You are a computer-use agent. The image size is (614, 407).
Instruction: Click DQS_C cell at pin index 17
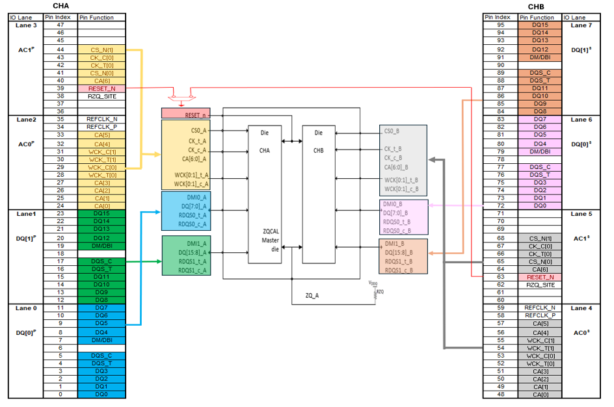click(x=101, y=261)
